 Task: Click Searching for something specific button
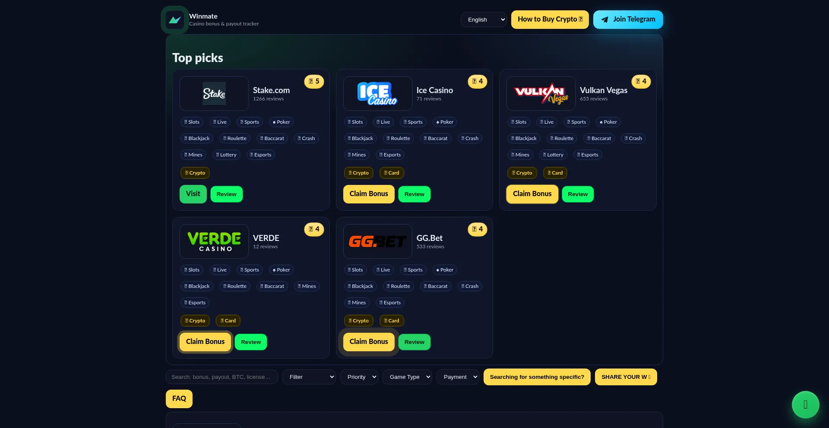click(537, 377)
